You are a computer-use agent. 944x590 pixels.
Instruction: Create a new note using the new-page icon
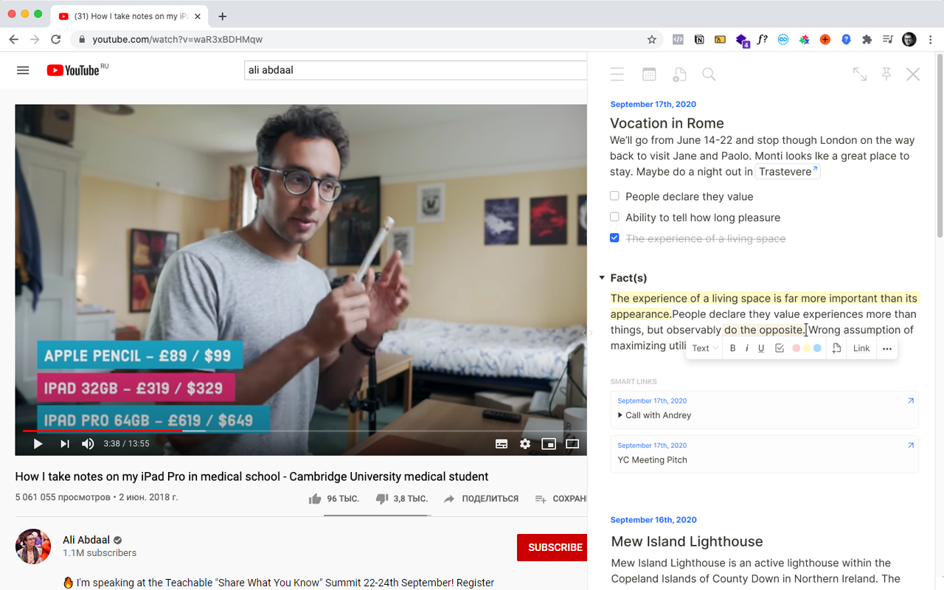678,74
